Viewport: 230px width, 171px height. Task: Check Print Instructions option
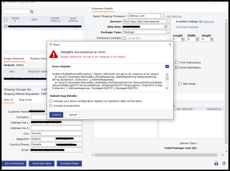[x=177, y=62]
